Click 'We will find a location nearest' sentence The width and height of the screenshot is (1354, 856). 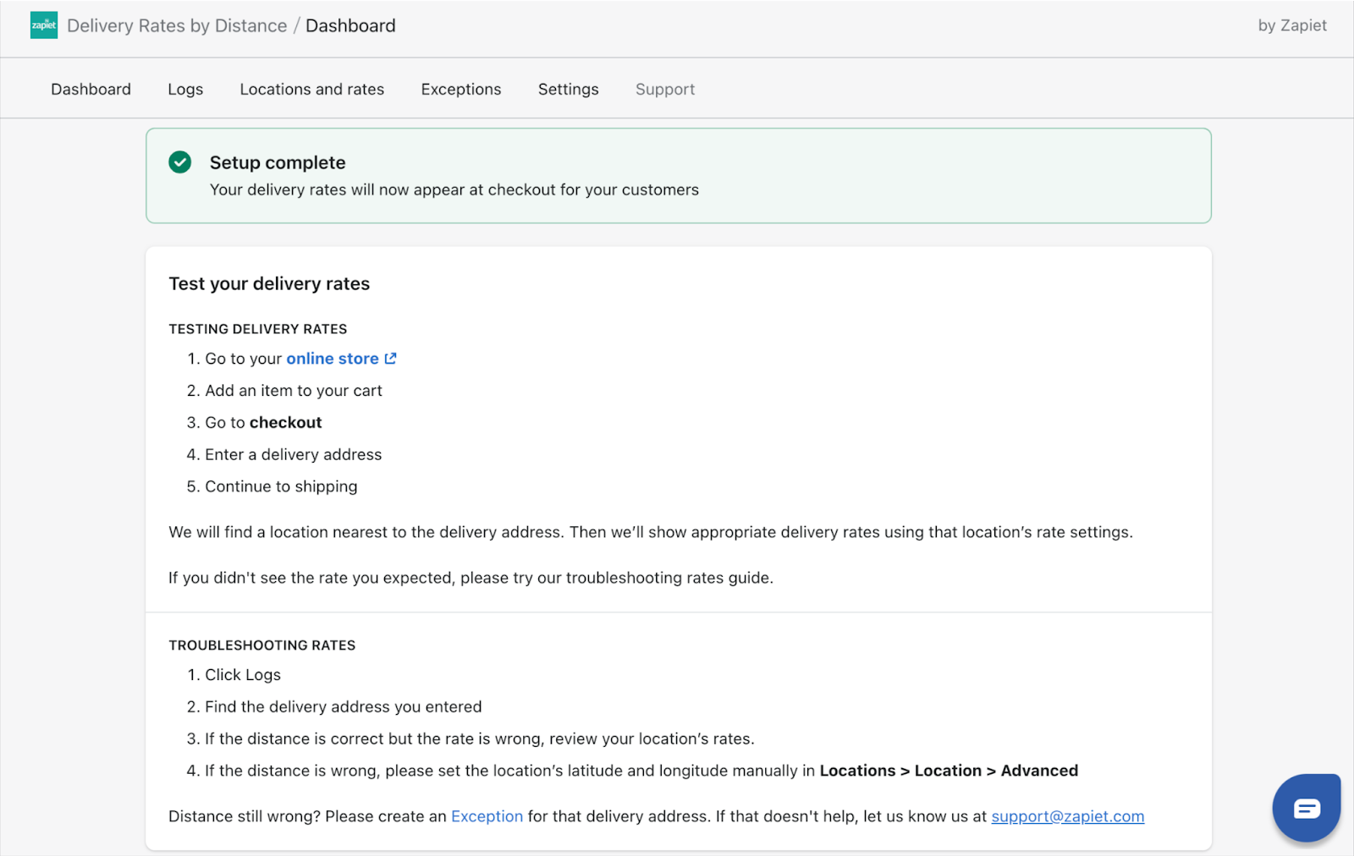click(x=651, y=532)
